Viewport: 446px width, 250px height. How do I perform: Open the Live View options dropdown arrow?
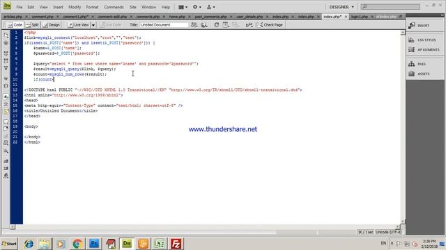[93, 25]
